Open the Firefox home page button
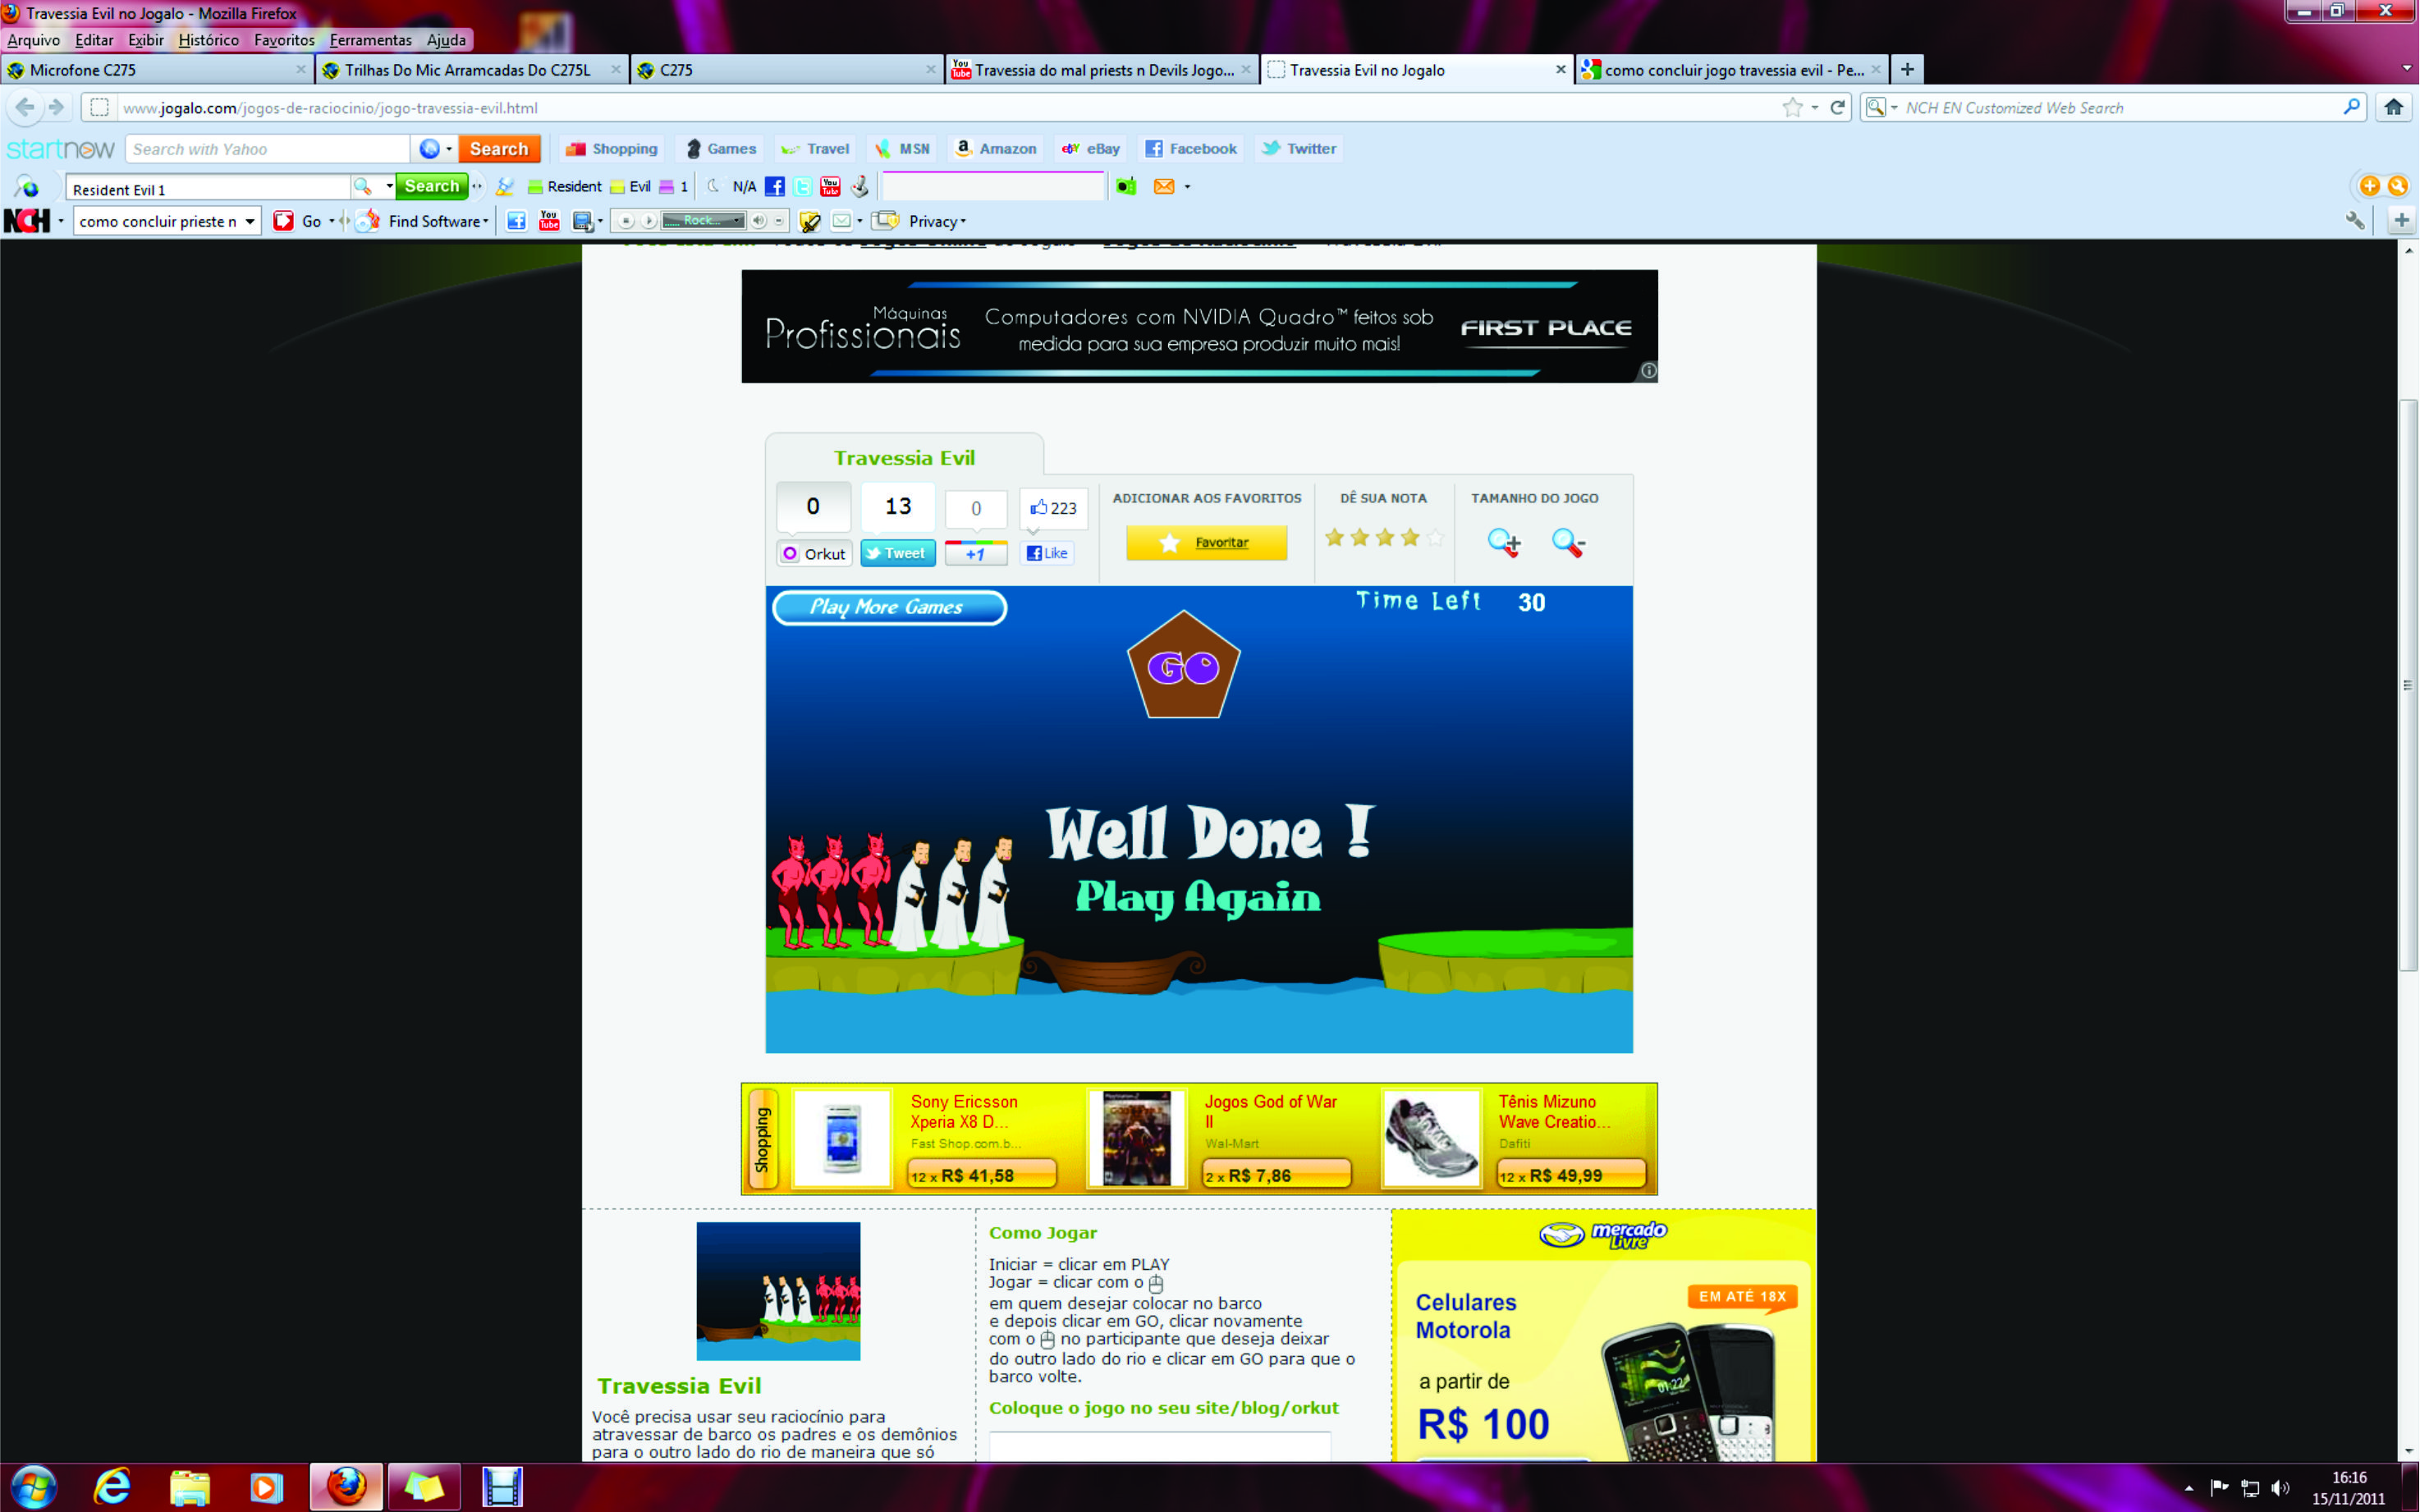This screenshot has height=1512, width=2420. [2393, 107]
